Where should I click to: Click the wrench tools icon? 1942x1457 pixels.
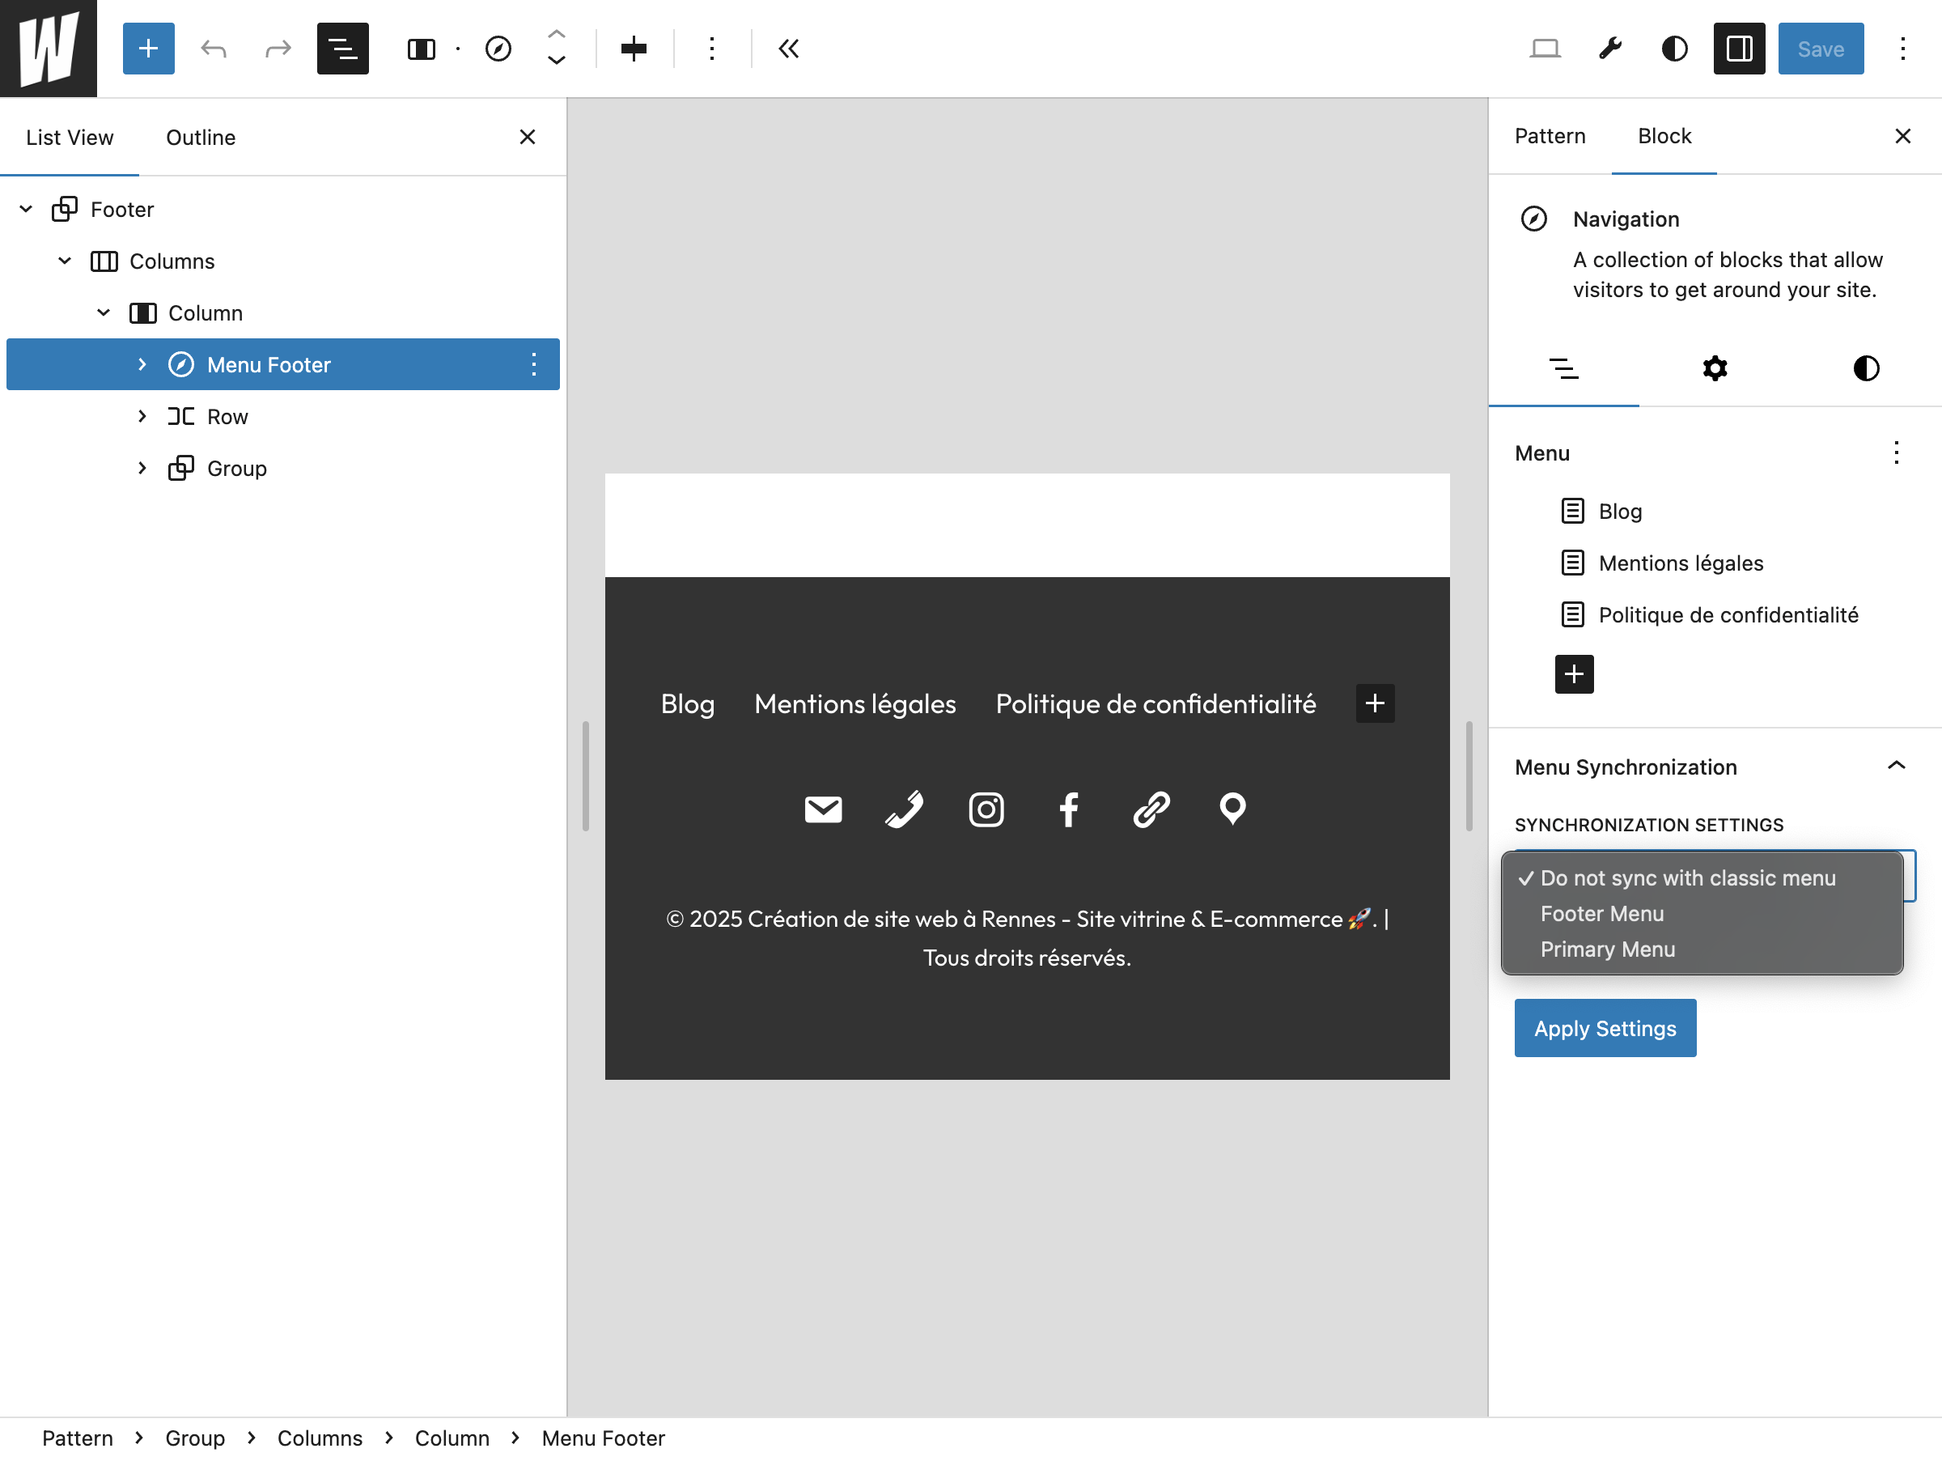pyautogui.click(x=1609, y=49)
